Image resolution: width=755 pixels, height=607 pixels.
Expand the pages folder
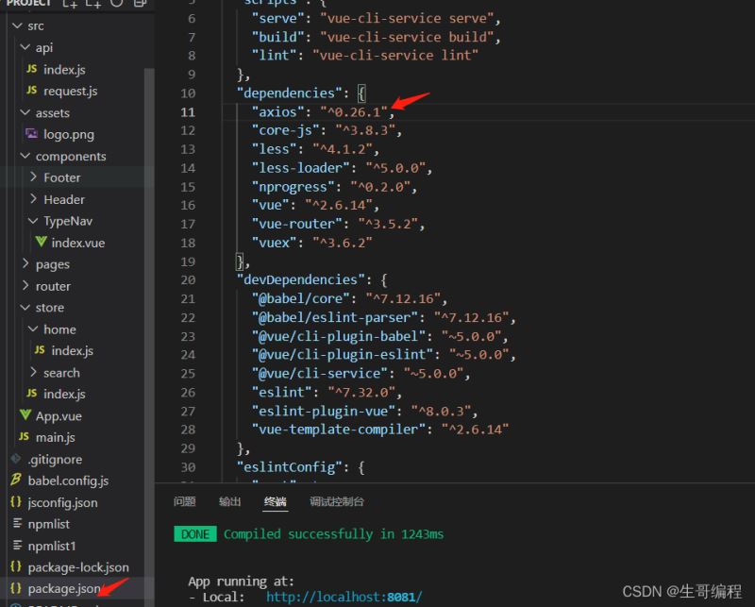(x=52, y=264)
